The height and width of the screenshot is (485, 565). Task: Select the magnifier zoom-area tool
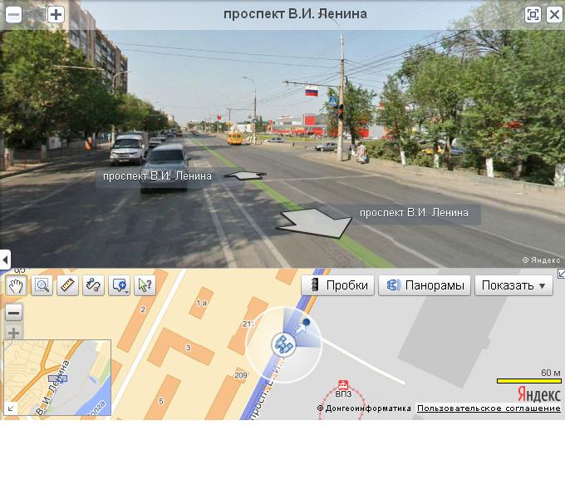(x=42, y=286)
